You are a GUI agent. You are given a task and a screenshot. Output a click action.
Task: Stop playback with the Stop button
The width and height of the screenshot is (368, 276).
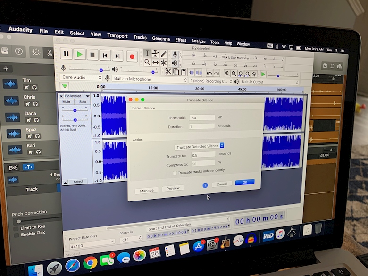[x=92, y=55]
